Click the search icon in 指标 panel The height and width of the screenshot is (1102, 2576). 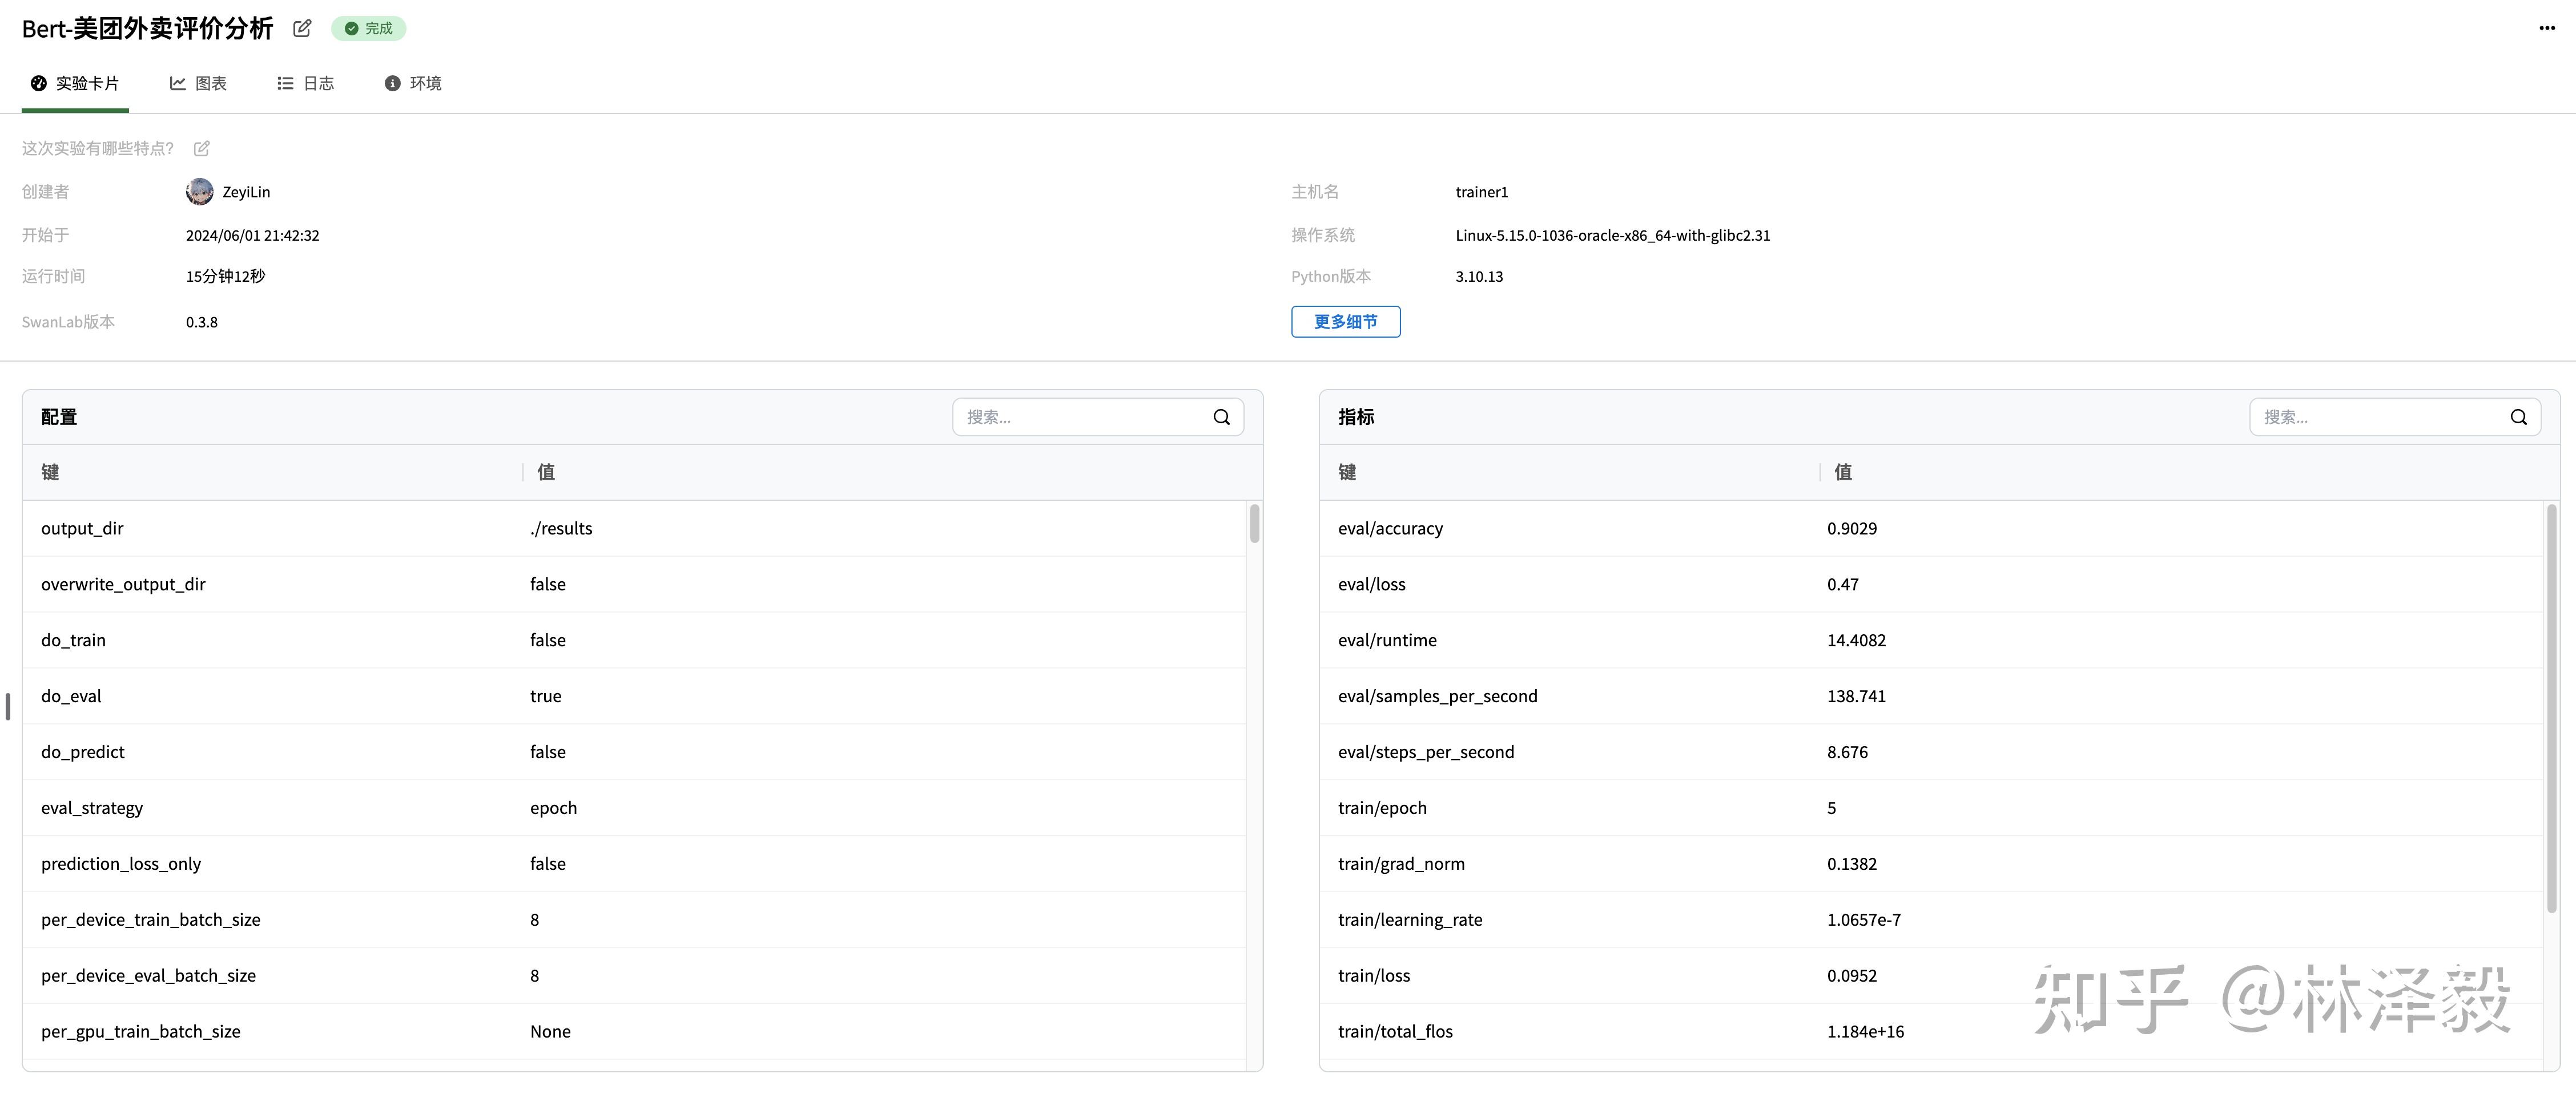click(2518, 418)
